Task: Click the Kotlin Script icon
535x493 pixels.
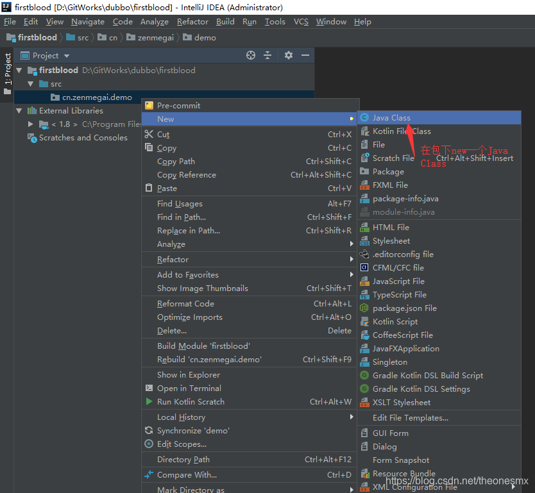Action: tap(364, 321)
